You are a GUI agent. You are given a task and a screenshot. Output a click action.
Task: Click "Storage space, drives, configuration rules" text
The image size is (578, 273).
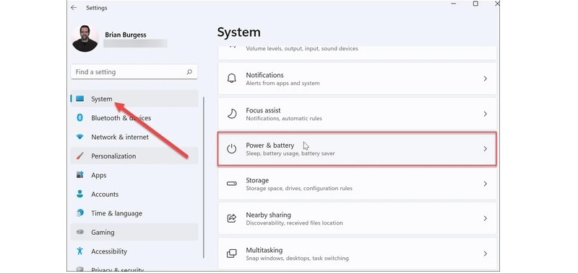(299, 189)
